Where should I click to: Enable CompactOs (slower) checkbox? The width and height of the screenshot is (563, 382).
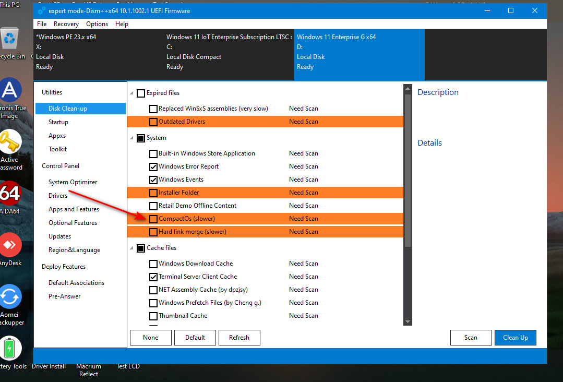click(153, 219)
